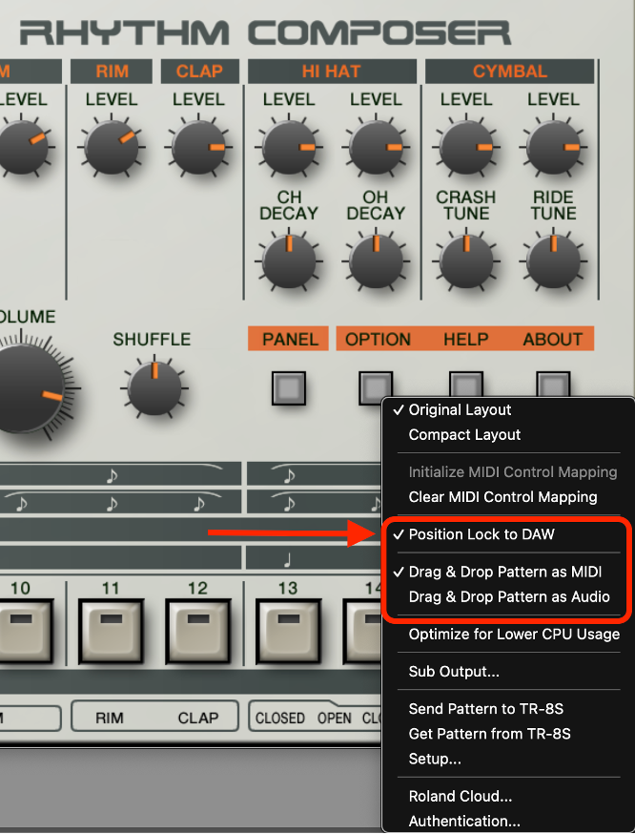Select Original Layout option
635x834 pixels.
[x=460, y=409]
